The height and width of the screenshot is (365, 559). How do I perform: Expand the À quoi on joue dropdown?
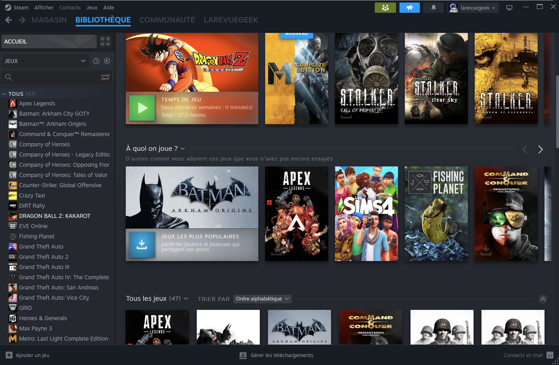[x=183, y=149]
